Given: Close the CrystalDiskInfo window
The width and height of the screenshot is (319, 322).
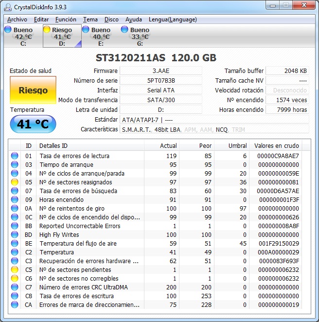Looking at the screenshot, I should click(x=304, y=5).
